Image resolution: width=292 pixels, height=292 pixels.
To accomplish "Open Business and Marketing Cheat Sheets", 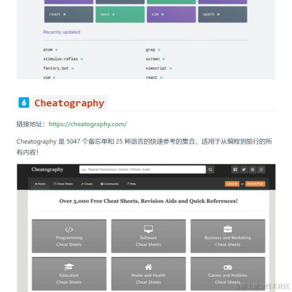I will pos(228,236).
